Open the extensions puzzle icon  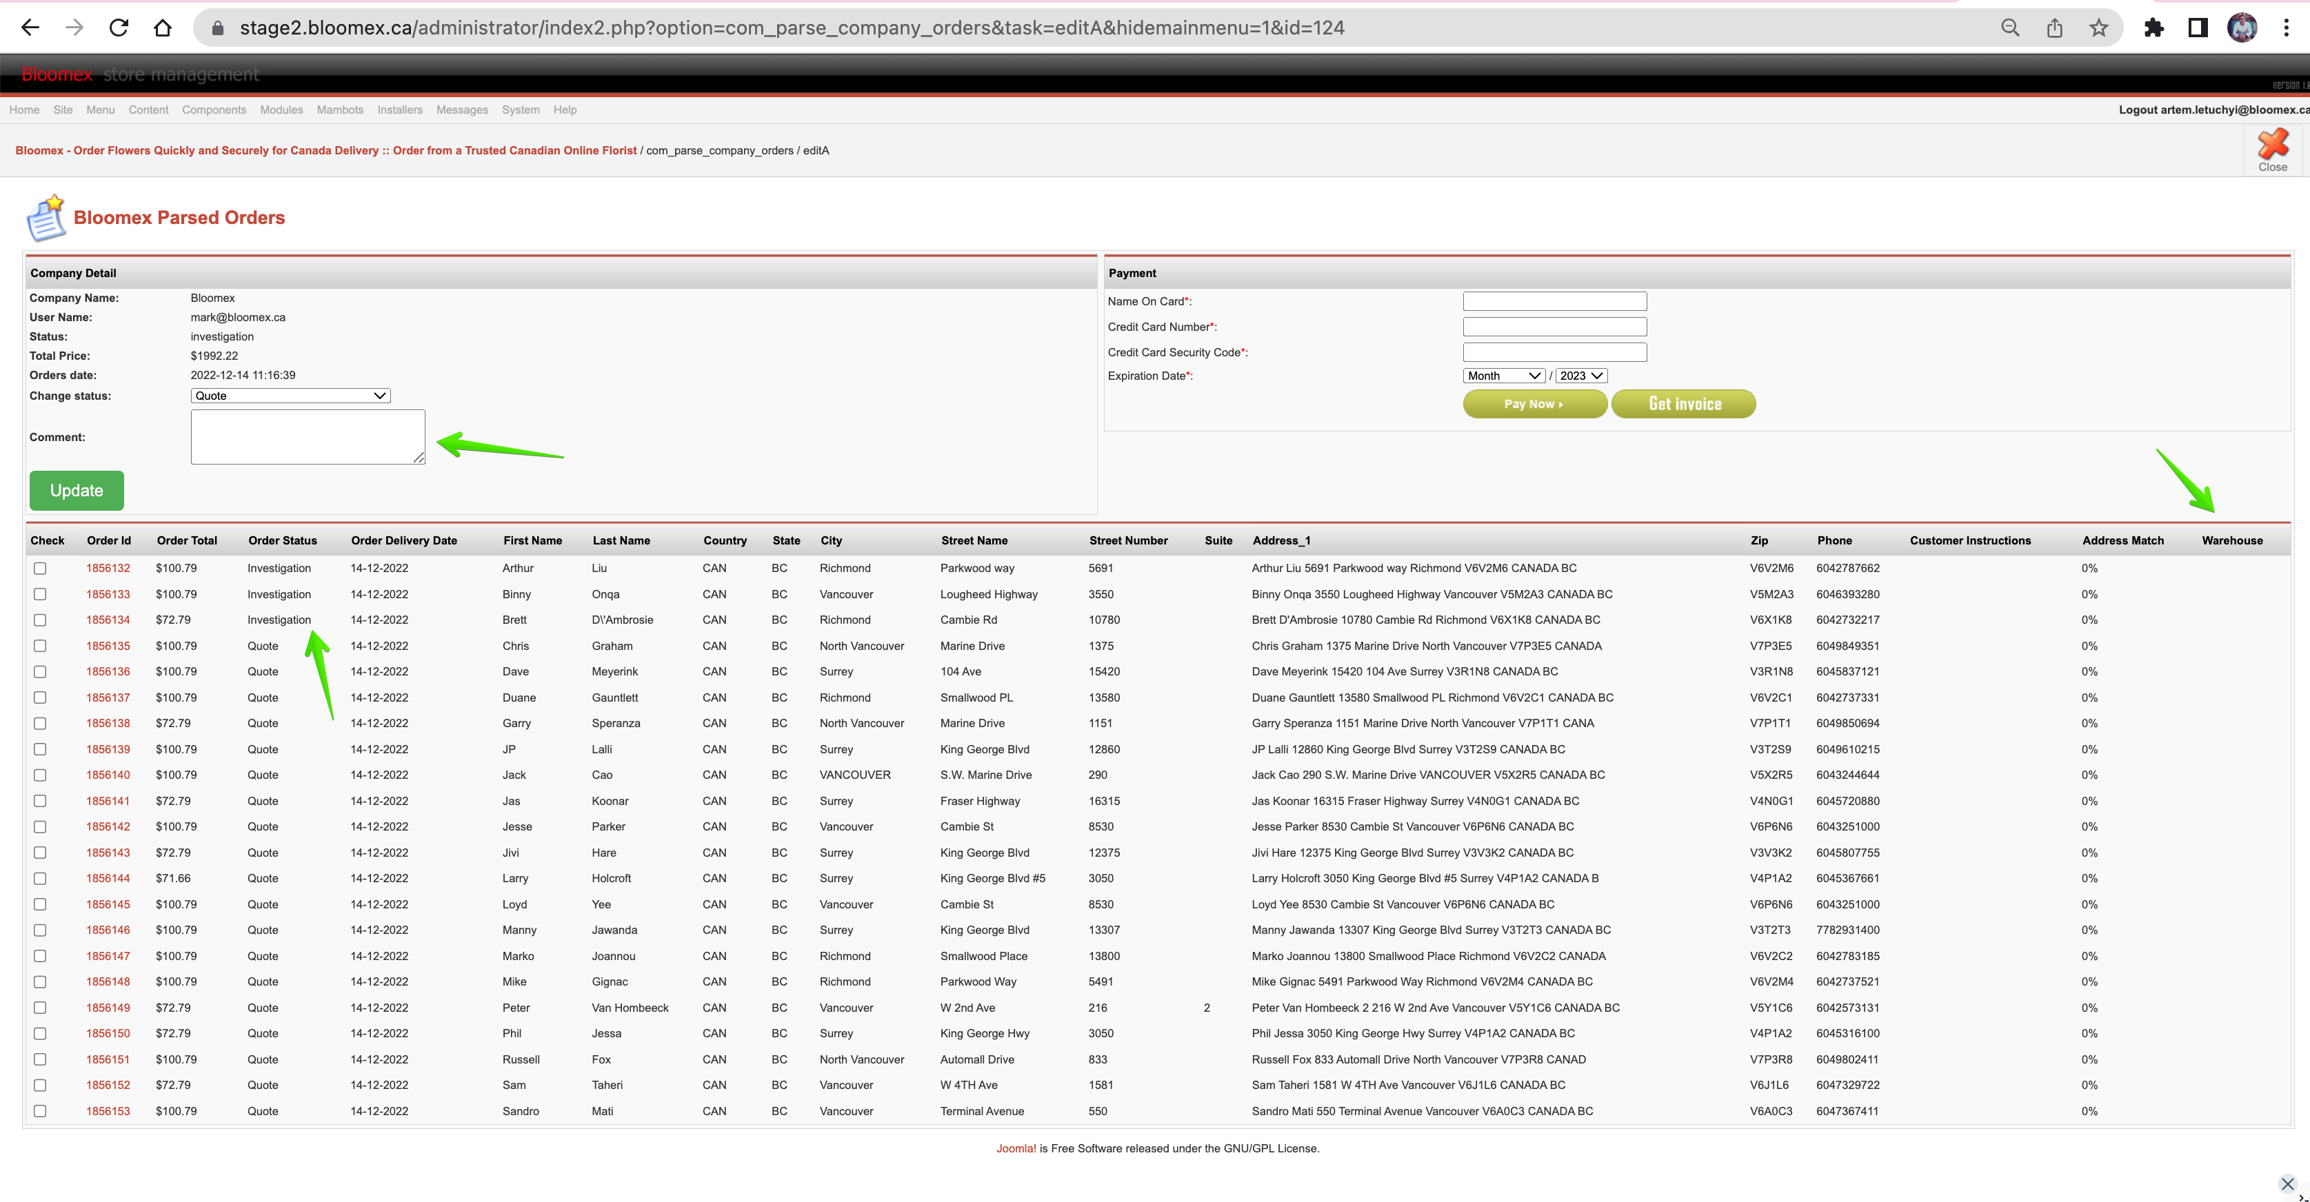(x=2154, y=28)
